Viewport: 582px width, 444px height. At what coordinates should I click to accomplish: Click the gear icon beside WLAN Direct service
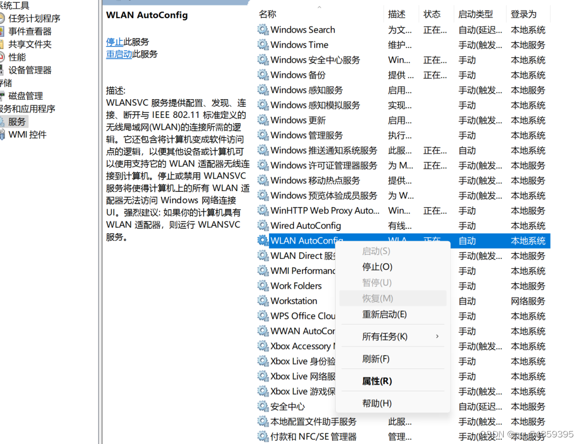(263, 256)
